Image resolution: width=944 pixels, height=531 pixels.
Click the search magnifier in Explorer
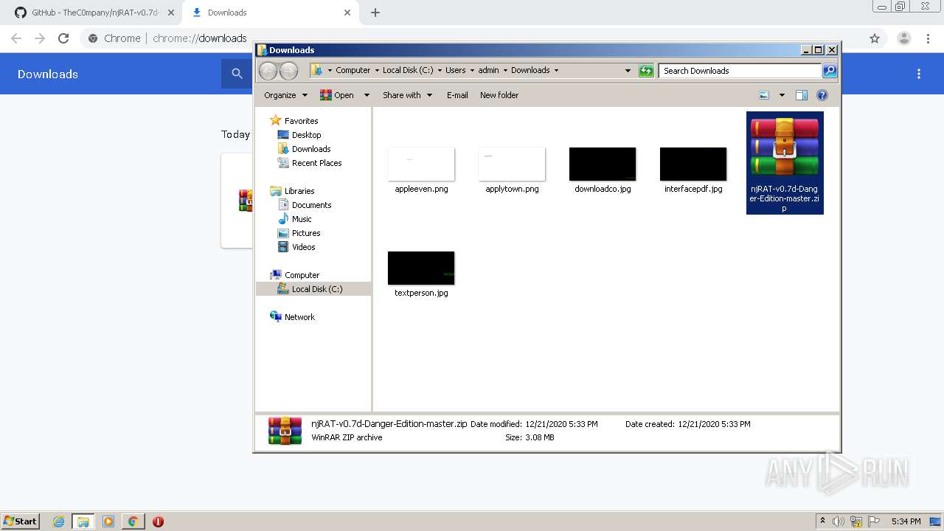(x=830, y=71)
